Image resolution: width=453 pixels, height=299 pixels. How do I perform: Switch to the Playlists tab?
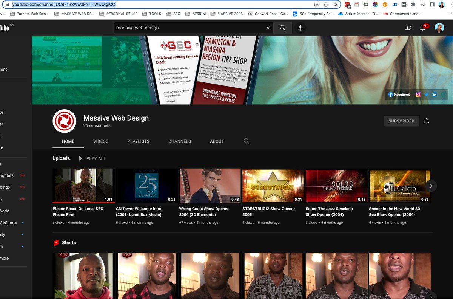click(x=138, y=141)
